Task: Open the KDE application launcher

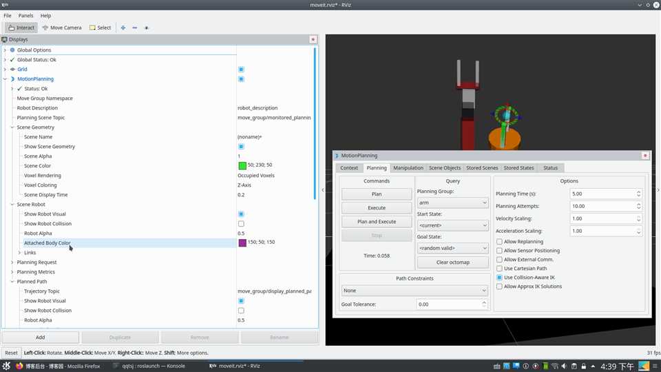Action: pyautogui.click(x=6, y=366)
